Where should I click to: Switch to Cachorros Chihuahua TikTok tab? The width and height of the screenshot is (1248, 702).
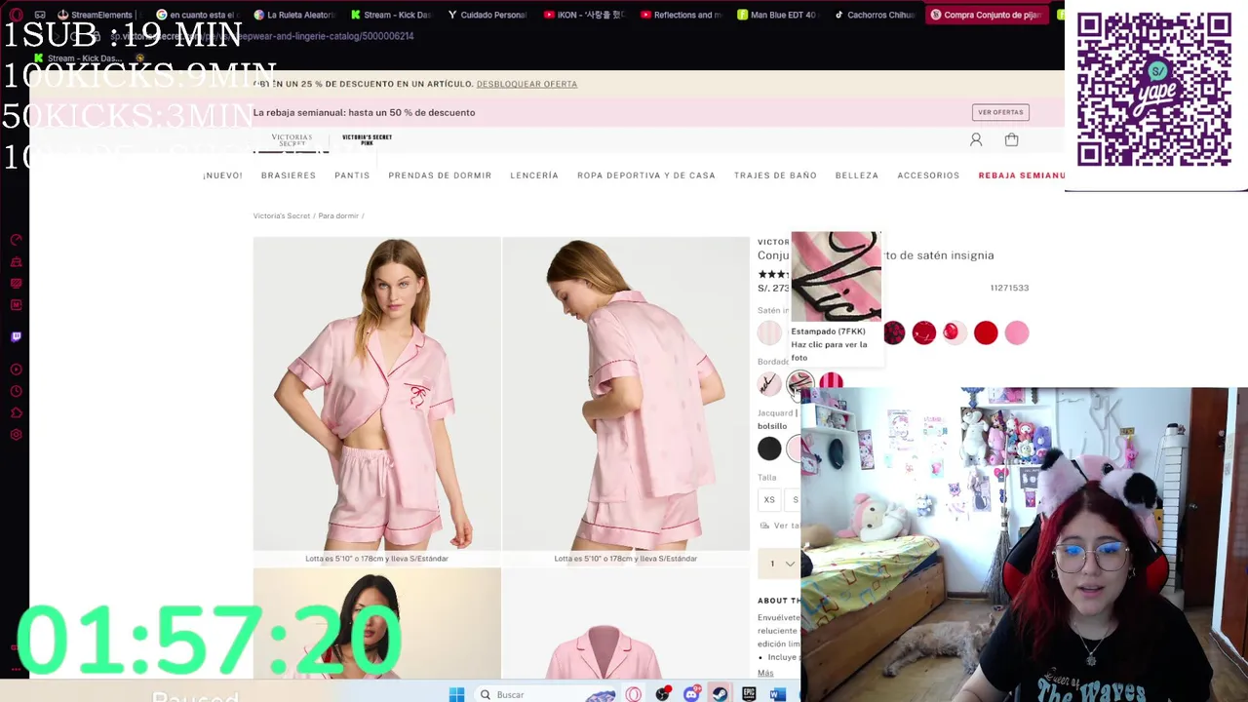pyautogui.click(x=874, y=15)
